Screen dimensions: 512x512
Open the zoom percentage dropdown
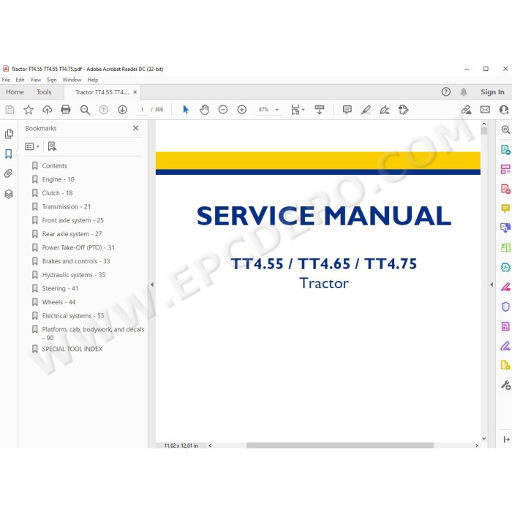277,110
